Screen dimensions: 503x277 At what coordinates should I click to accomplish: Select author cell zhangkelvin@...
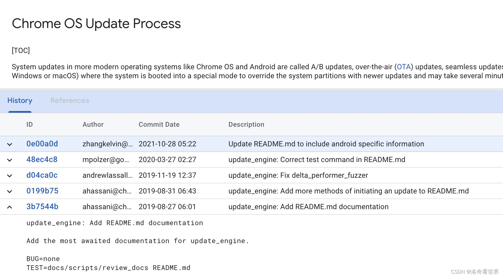(108, 144)
